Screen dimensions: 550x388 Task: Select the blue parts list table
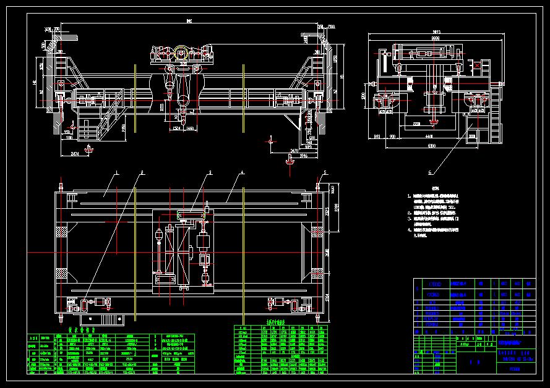(x=475, y=303)
